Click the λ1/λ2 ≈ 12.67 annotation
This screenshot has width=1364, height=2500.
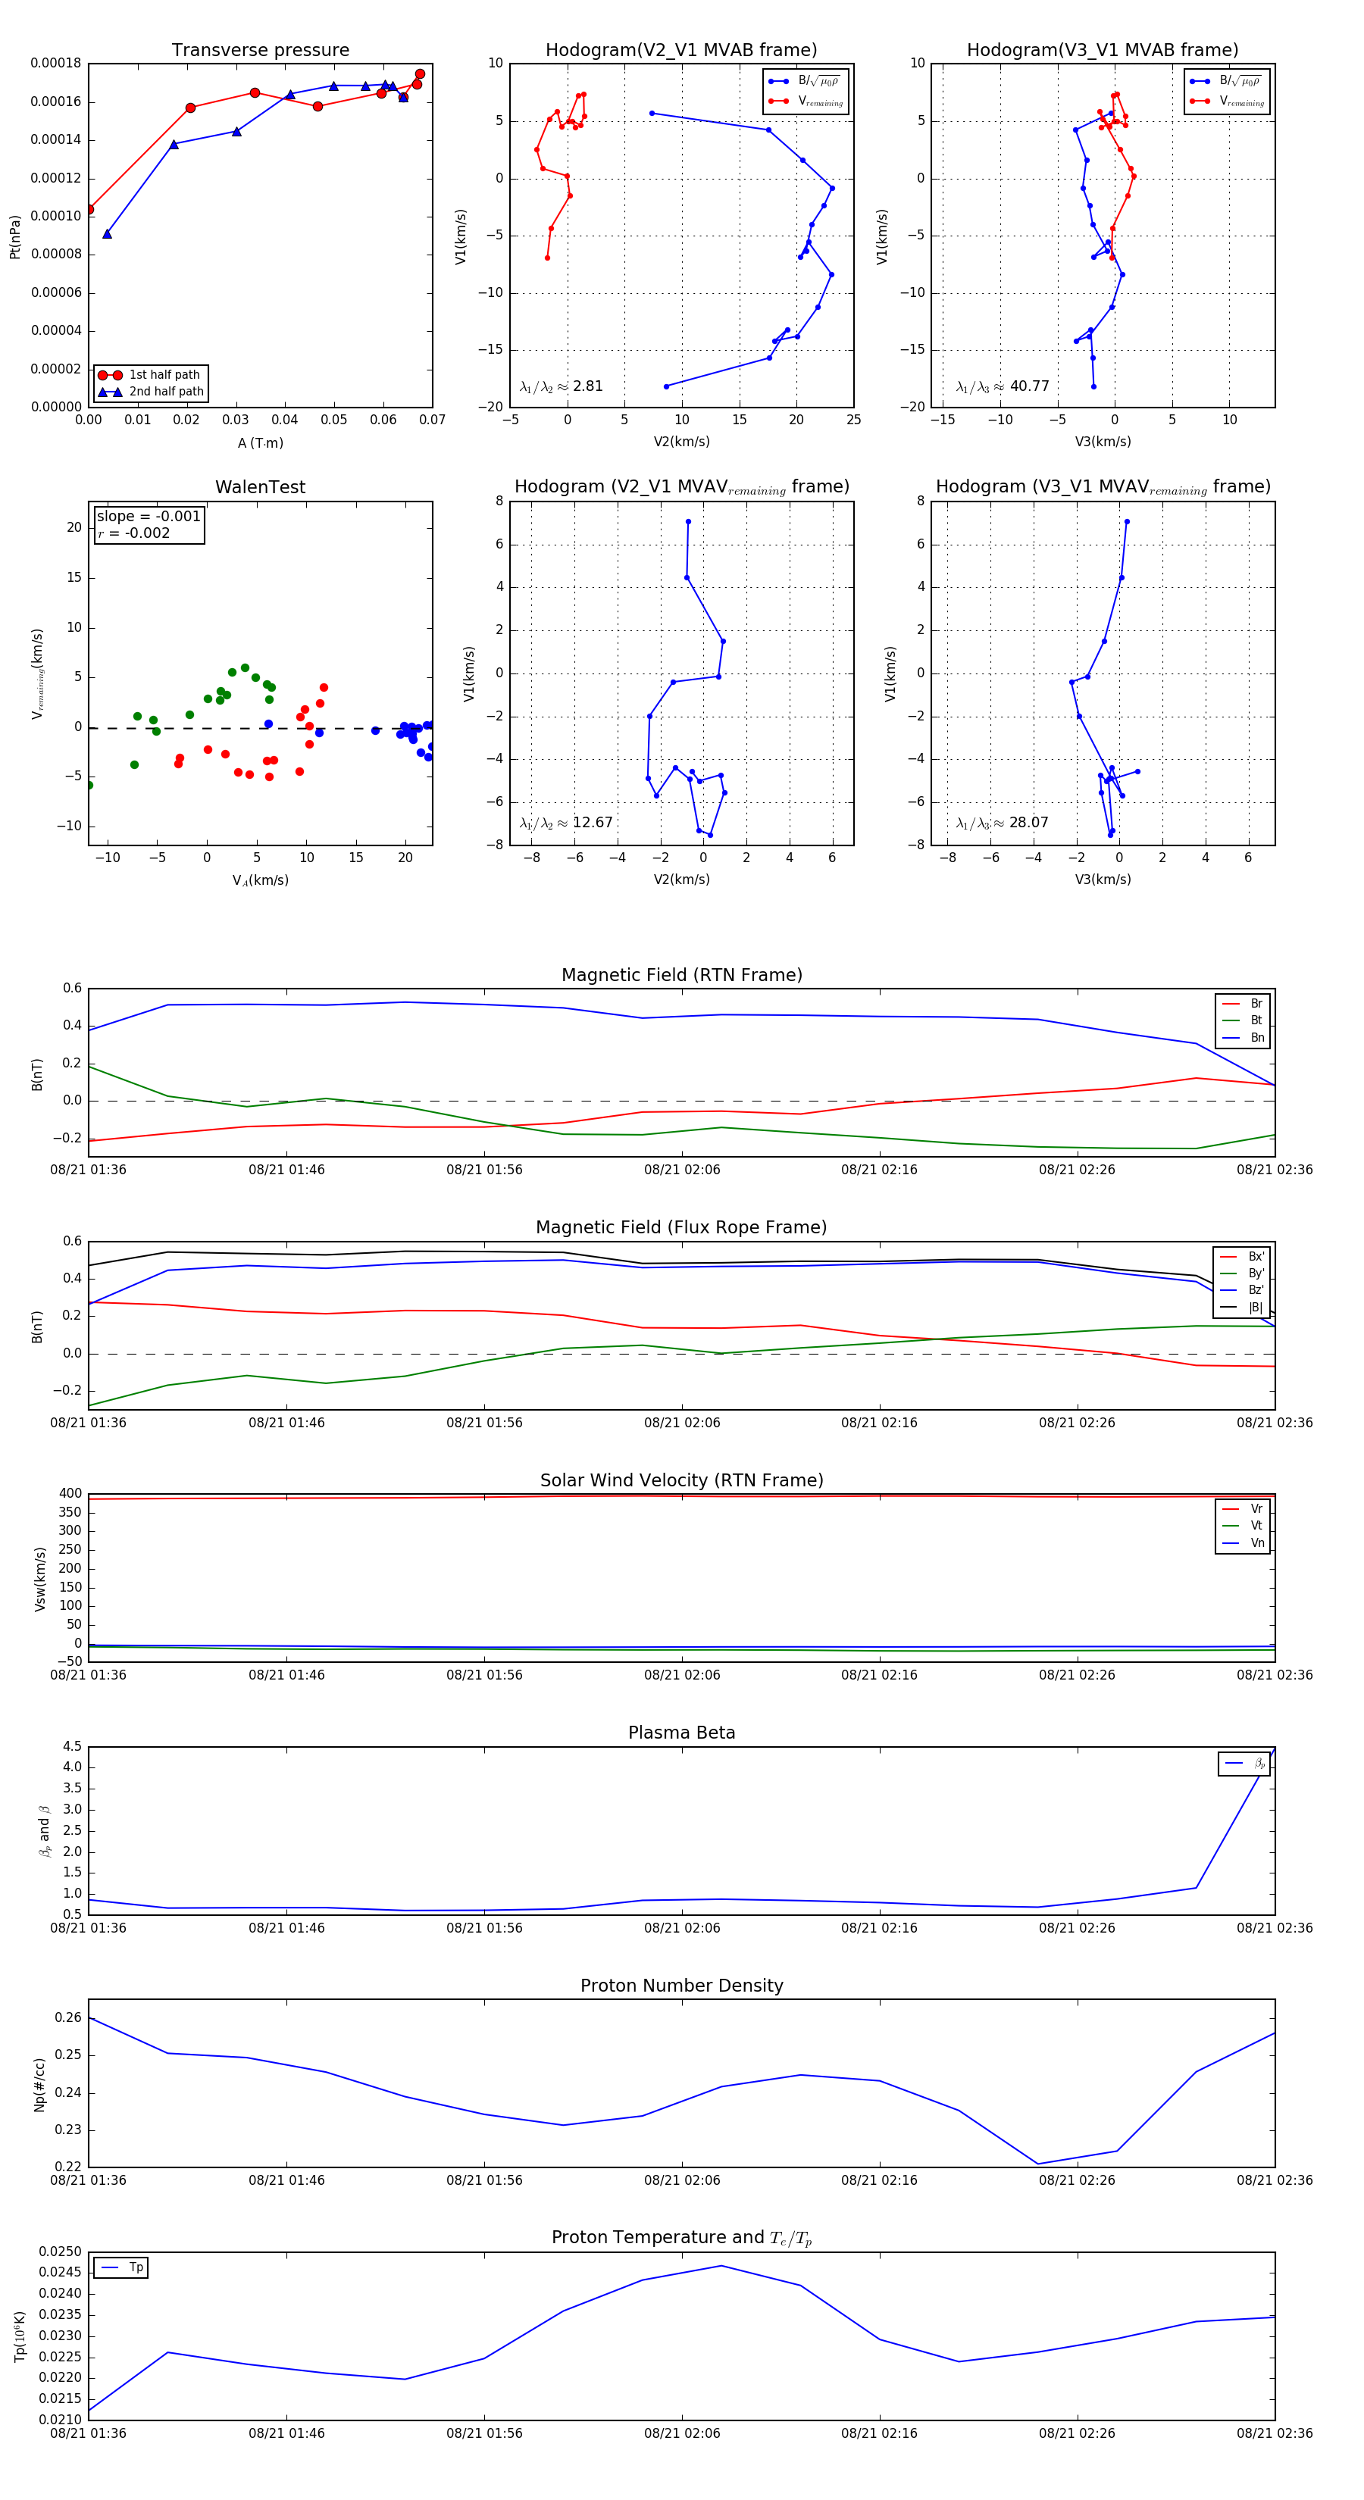coord(566,823)
